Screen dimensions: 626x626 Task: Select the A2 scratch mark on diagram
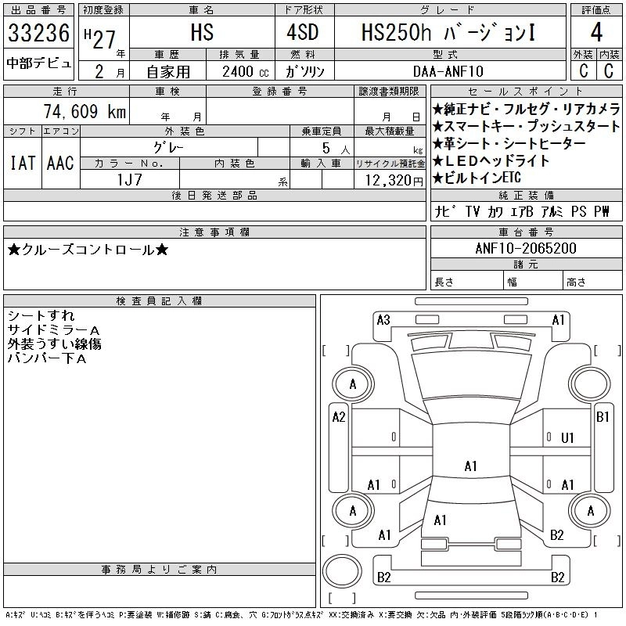pyautogui.click(x=338, y=417)
